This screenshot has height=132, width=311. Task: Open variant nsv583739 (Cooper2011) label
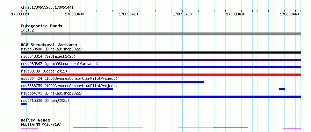pyautogui.click(x=44, y=71)
